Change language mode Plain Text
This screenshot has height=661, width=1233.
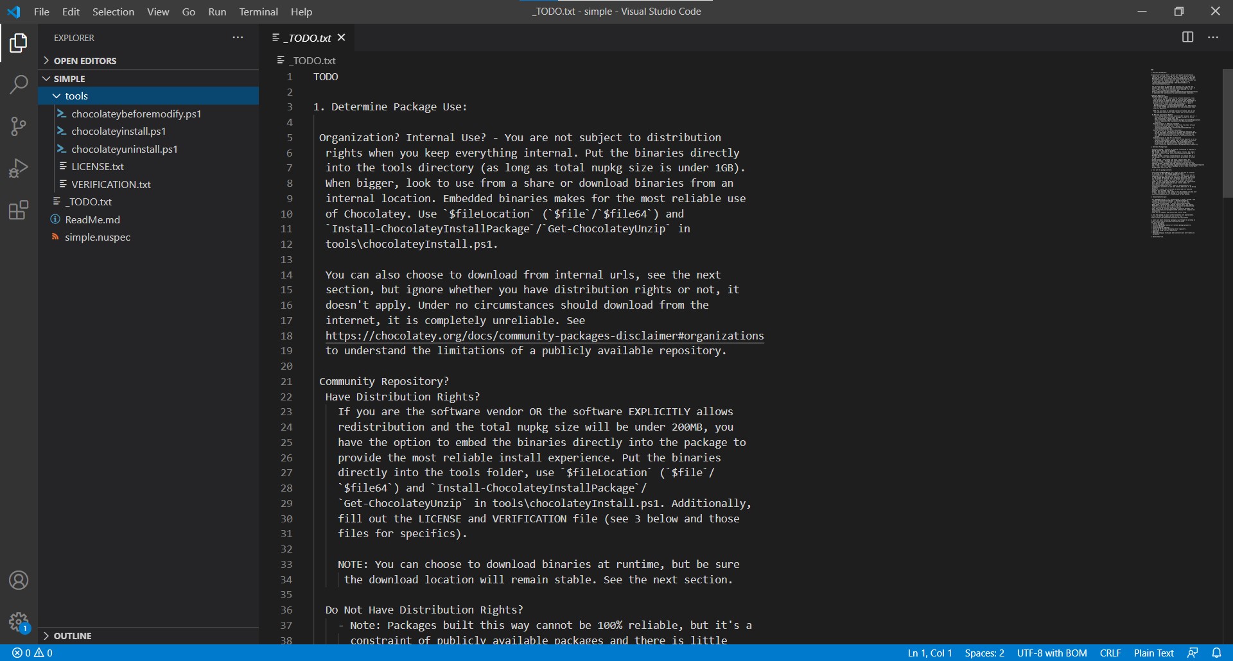[x=1153, y=653]
